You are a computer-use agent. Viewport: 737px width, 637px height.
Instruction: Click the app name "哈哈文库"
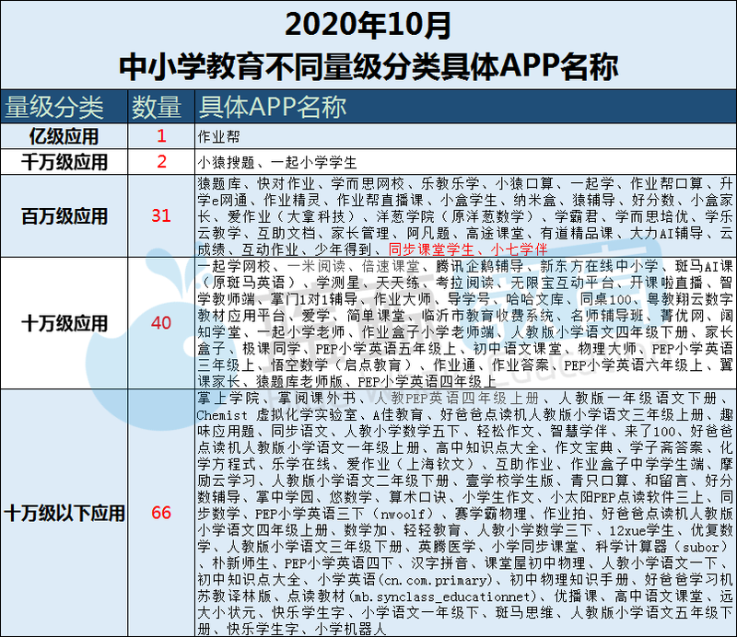pyautogui.click(x=535, y=299)
